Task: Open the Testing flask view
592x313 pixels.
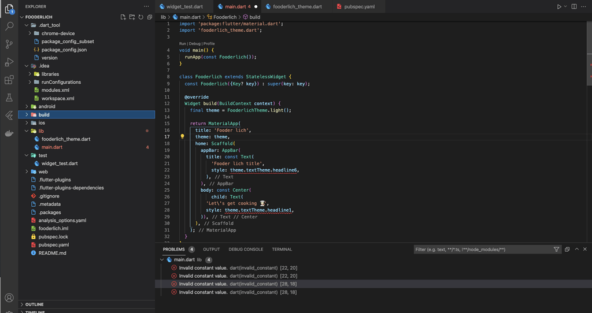Action: click(x=9, y=98)
